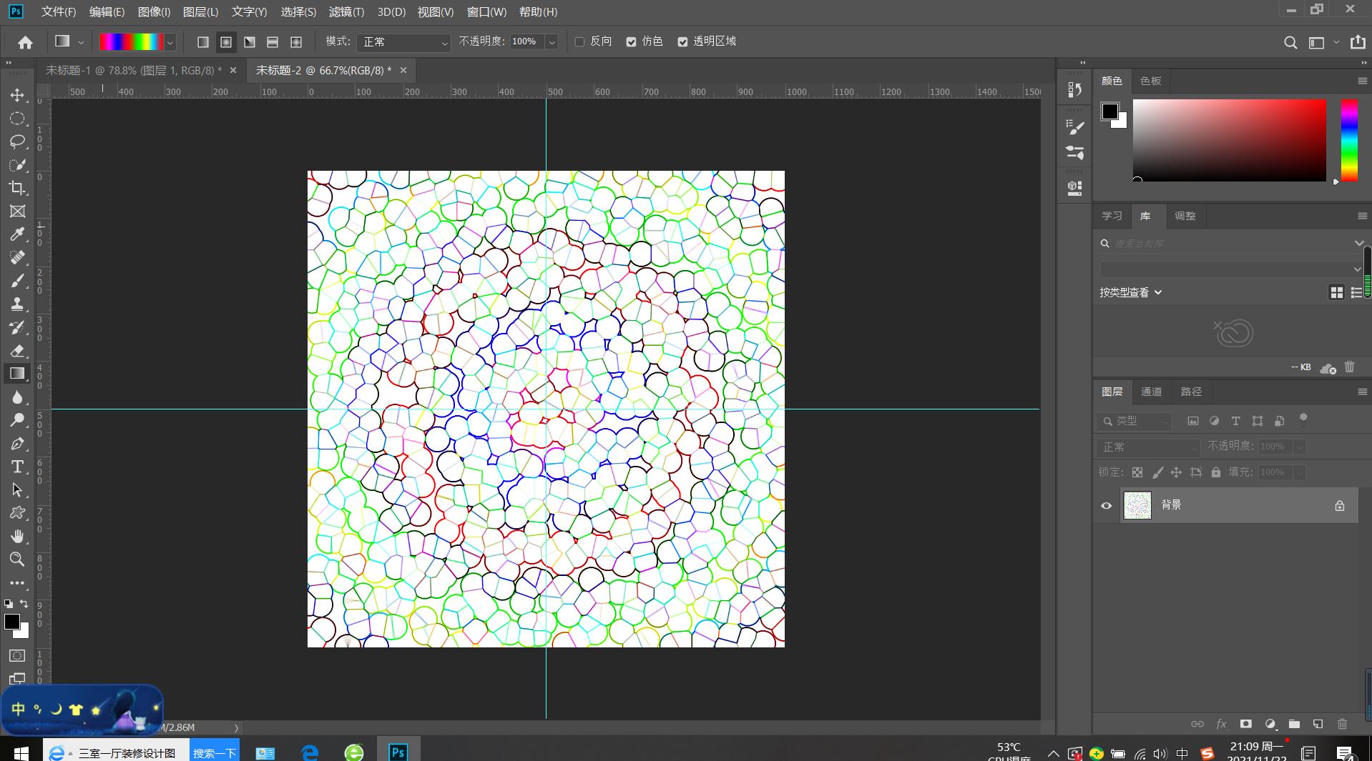Hide the 背景 layer visibility eye

point(1107,506)
